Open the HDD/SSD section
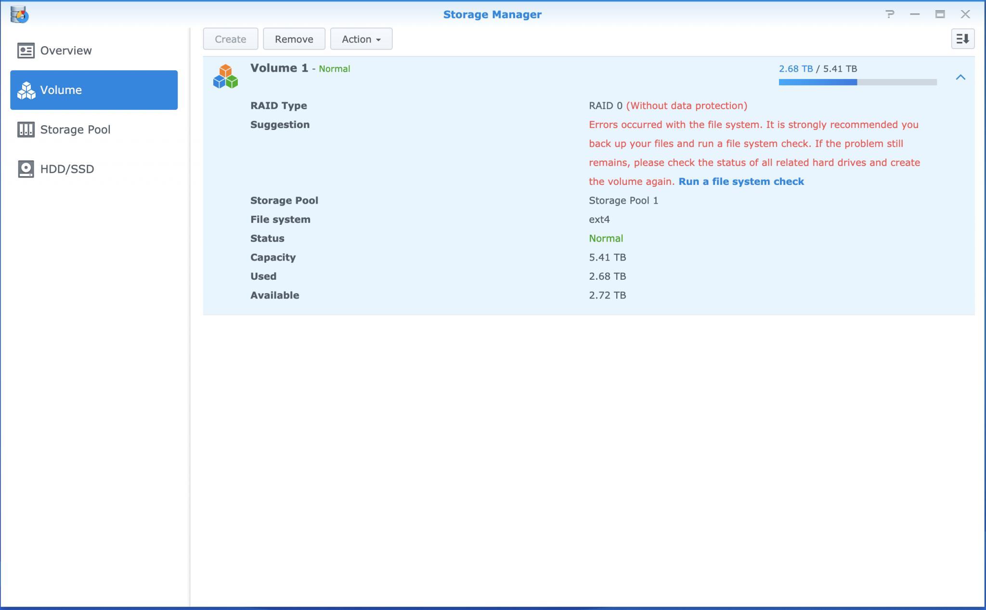The width and height of the screenshot is (986, 610). coord(94,169)
